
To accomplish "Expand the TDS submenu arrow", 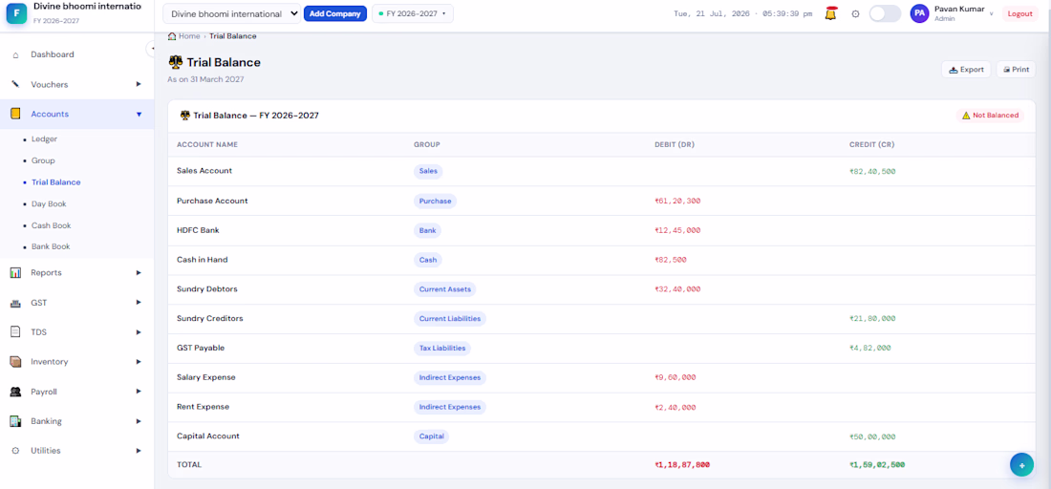I will [x=139, y=332].
